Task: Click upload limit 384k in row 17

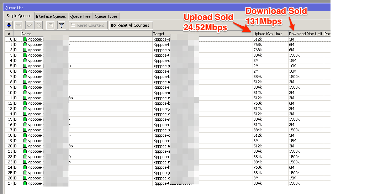Action: click(x=258, y=130)
